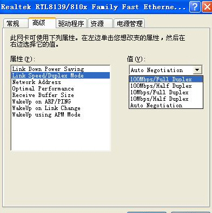212x213 pixels.
Task: Close the Realtek properties dialog
Action: [x=207, y=7]
